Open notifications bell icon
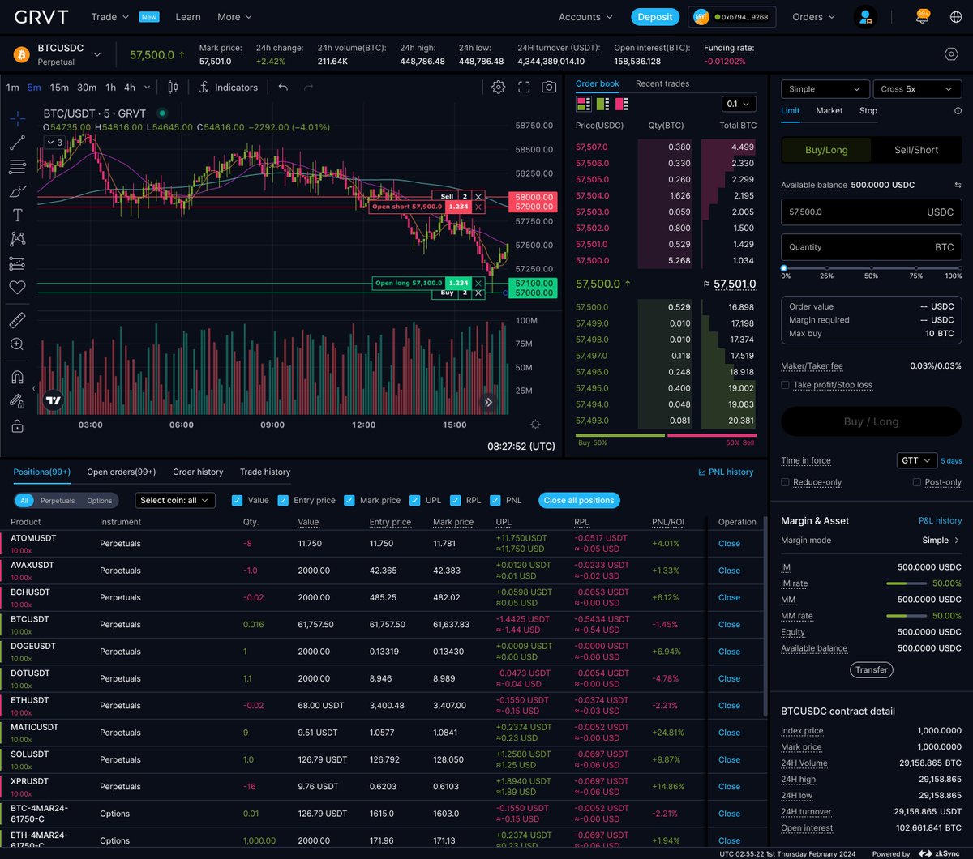This screenshot has height=859, width=973. pos(922,16)
